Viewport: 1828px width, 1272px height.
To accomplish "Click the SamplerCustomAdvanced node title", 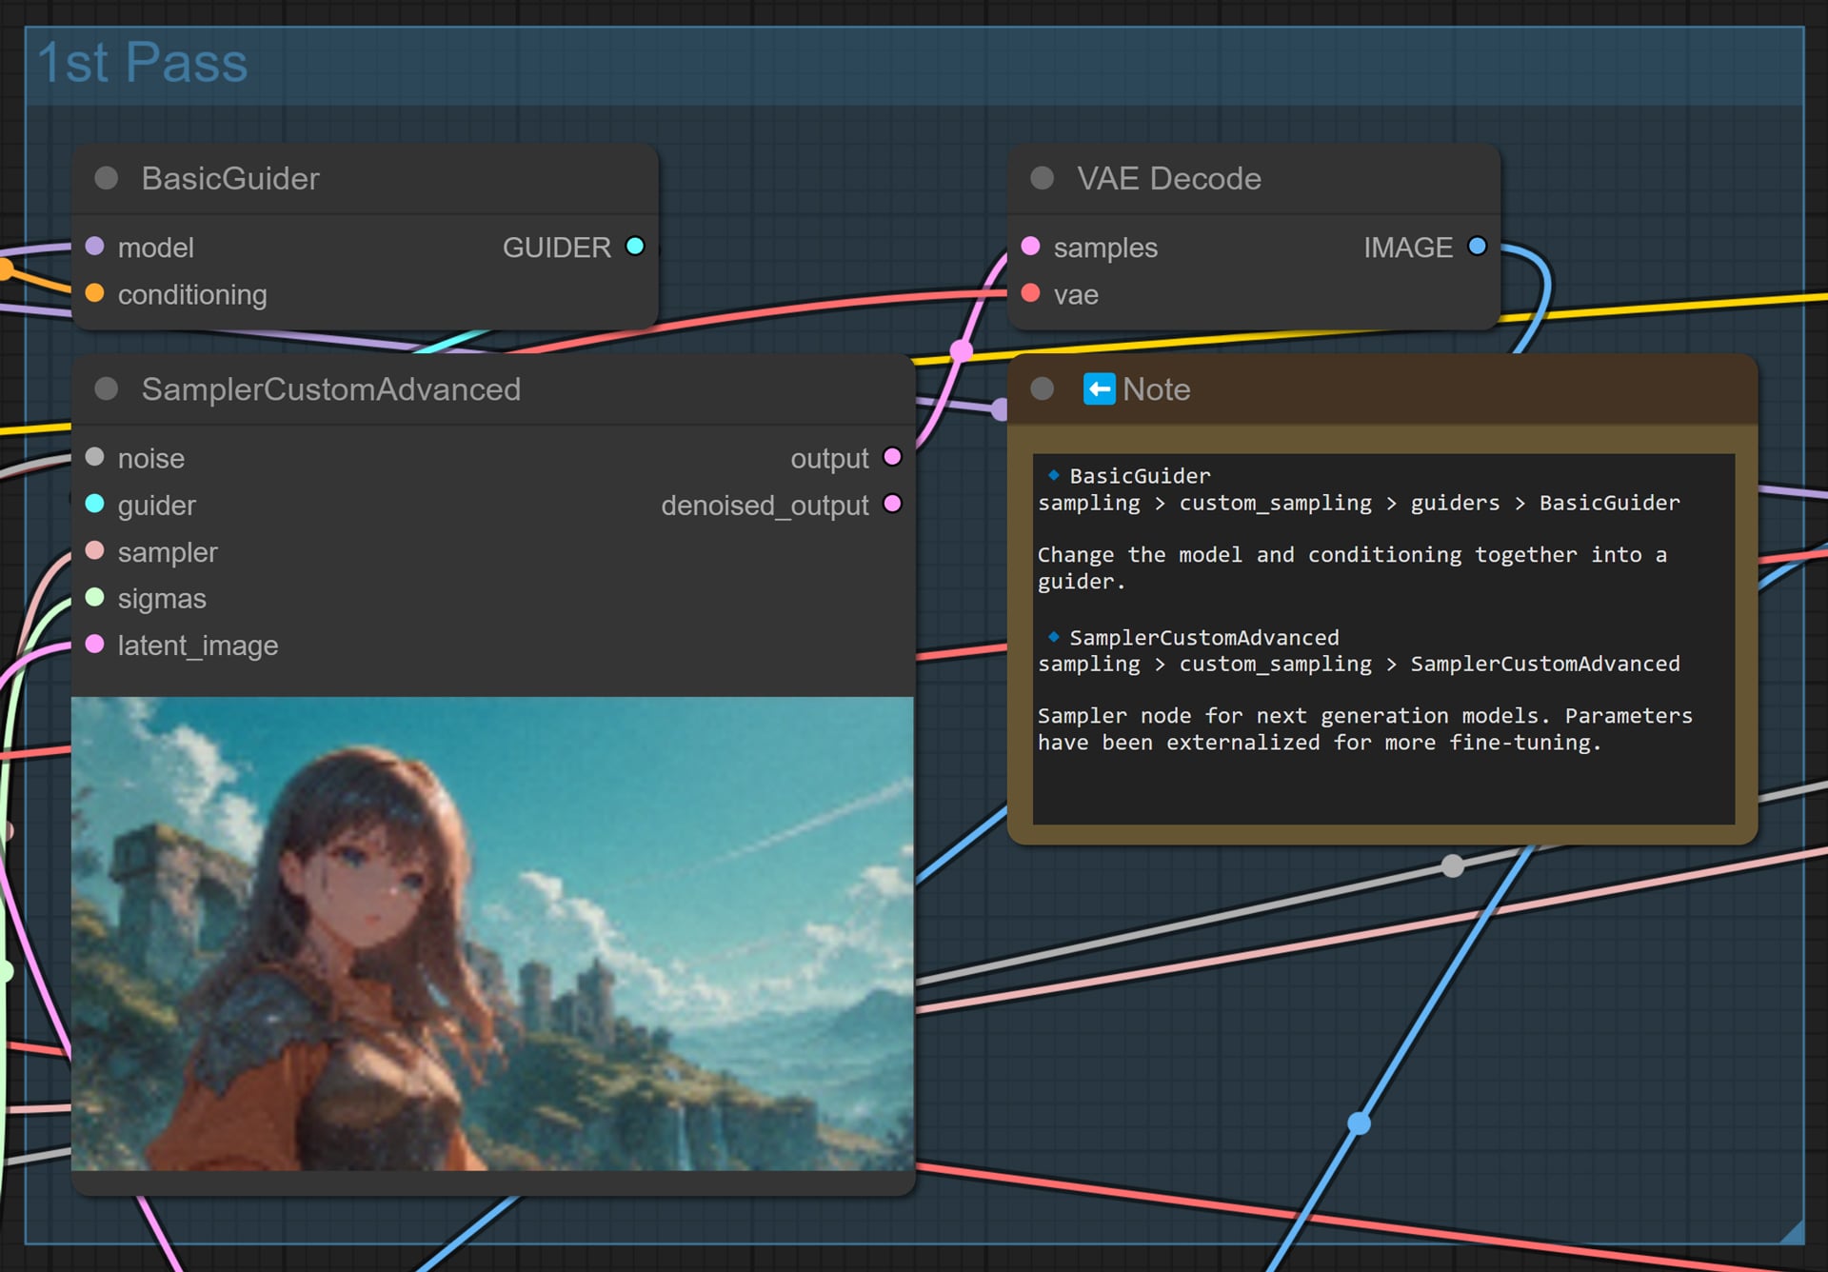I will coord(331,389).
